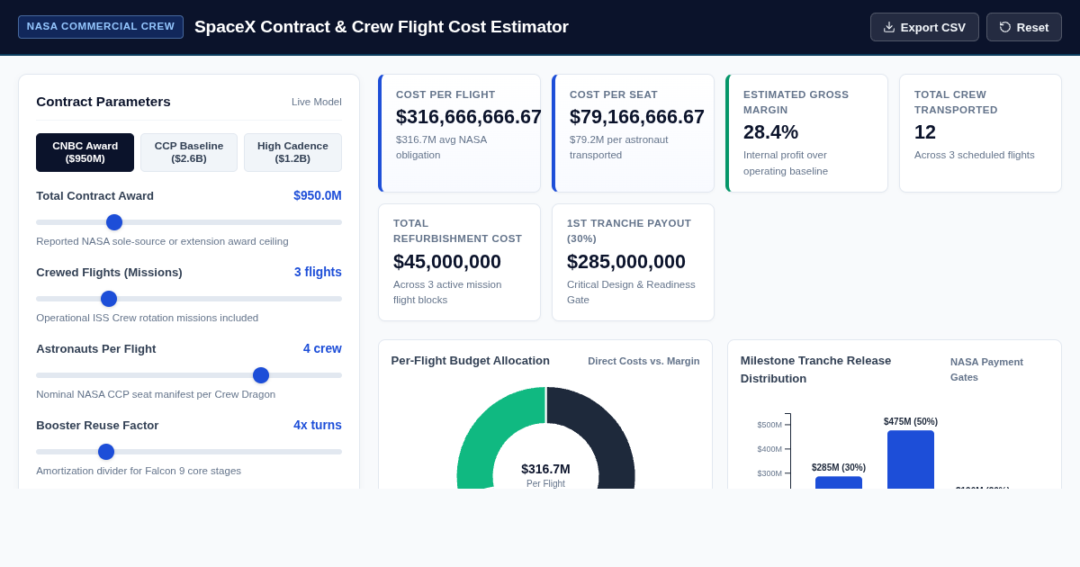Click the Milestone Tranche Release Distribution title
The width and height of the screenshot is (1080, 567).
[816, 369]
